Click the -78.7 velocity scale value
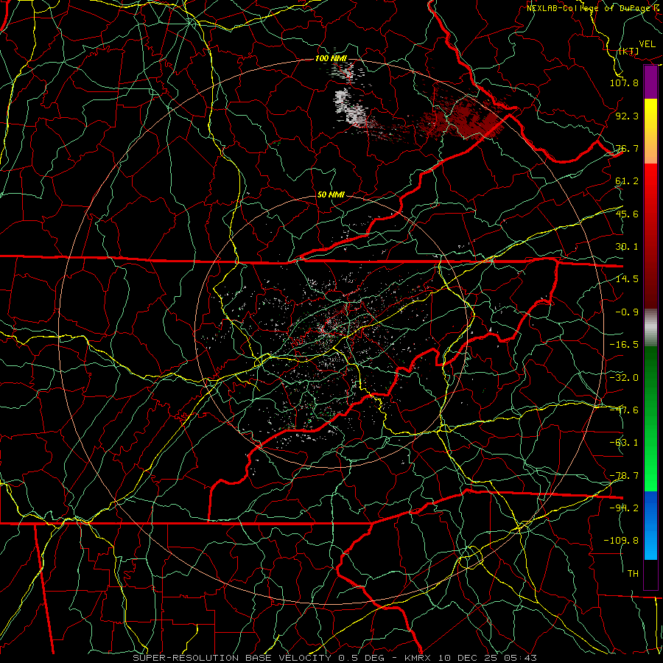 pyautogui.click(x=624, y=475)
